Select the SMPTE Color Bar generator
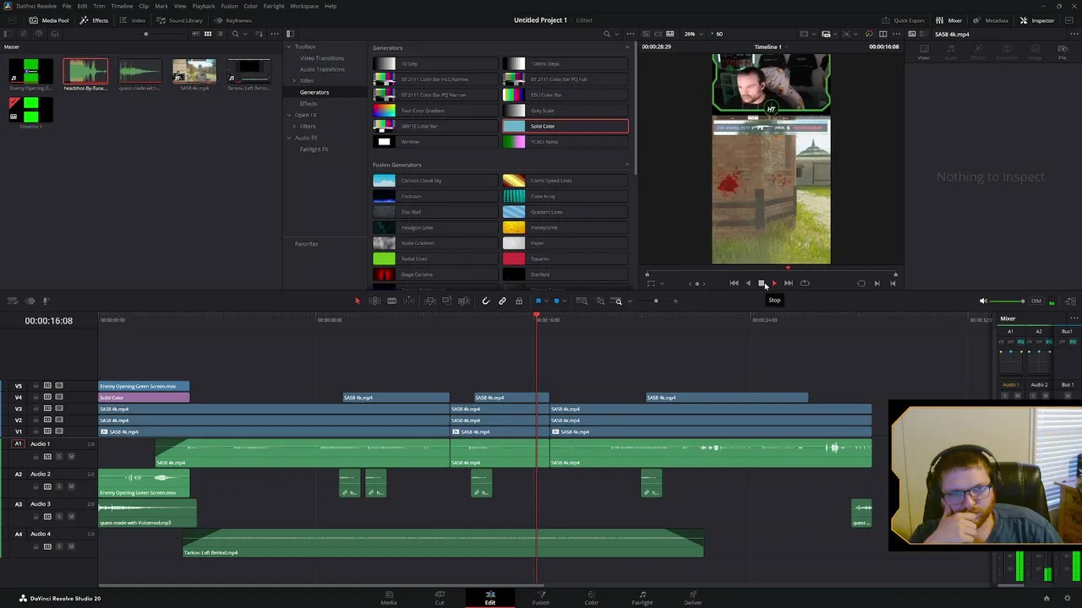The height and width of the screenshot is (608, 1082). (435, 126)
